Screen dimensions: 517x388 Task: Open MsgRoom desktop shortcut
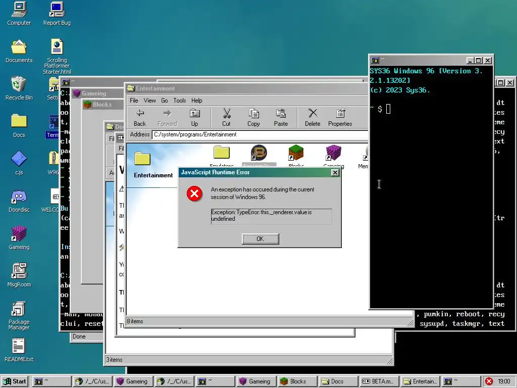tap(19, 275)
